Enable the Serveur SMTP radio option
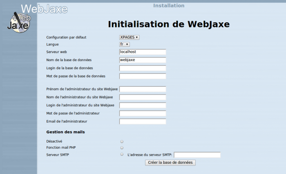 tap(122, 154)
